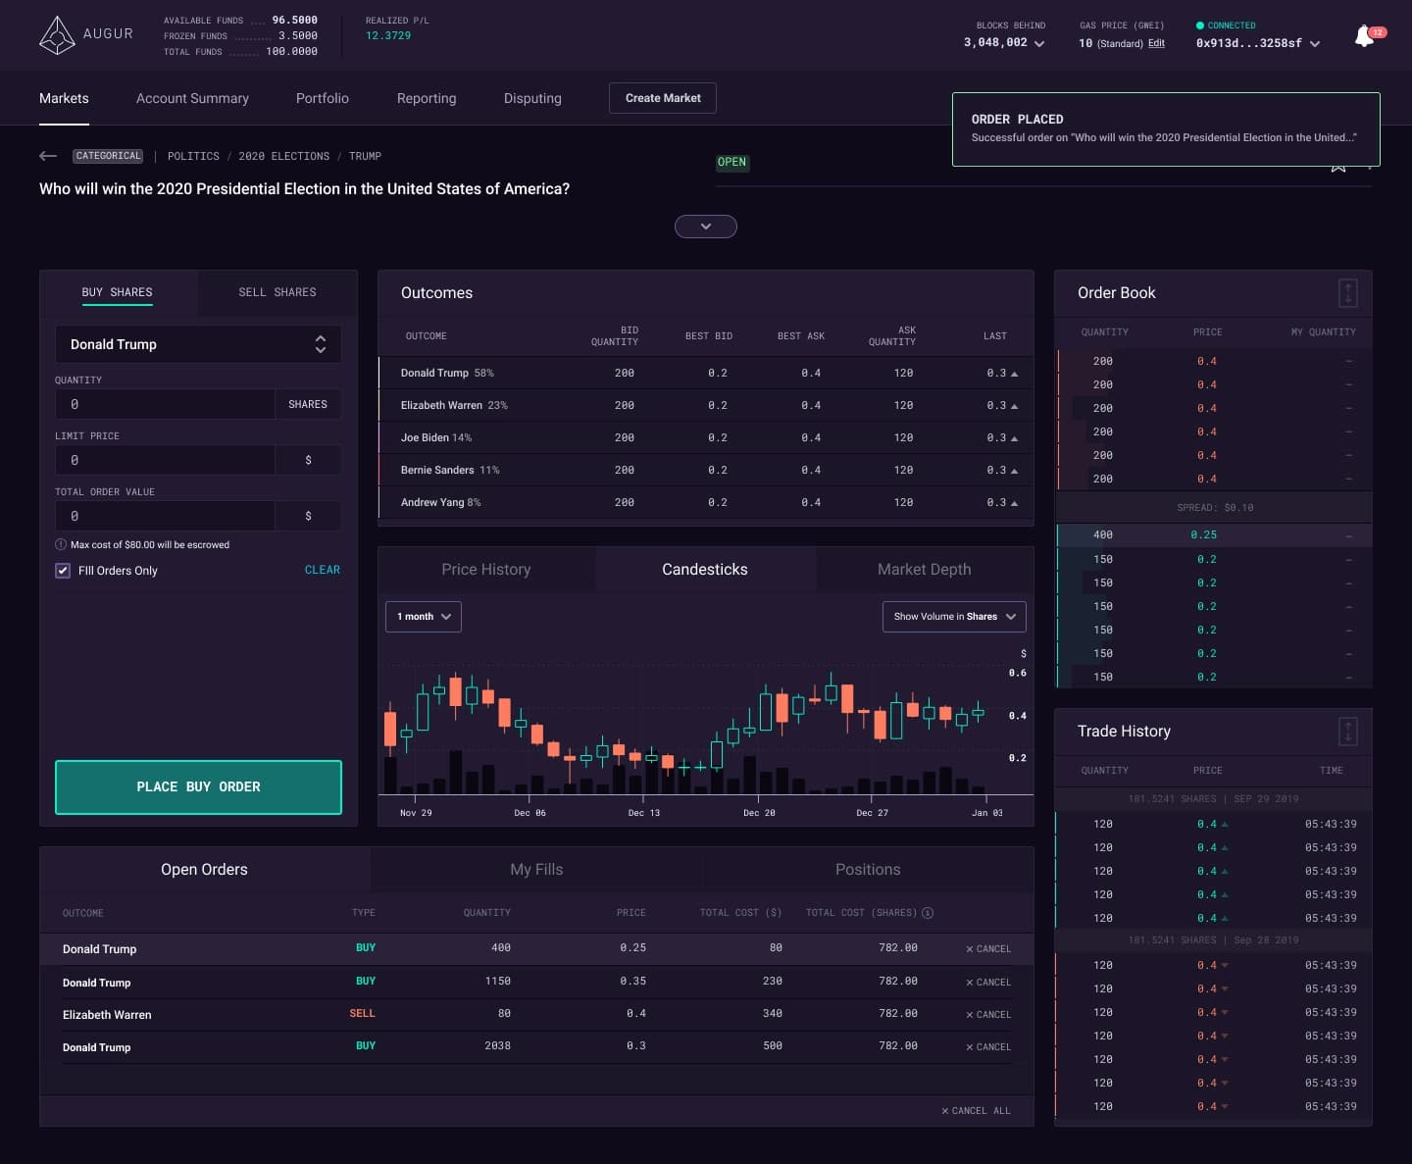Click the Order Placed notification
The width and height of the screenshot is (1412, 1164).
click(1166, 129)
